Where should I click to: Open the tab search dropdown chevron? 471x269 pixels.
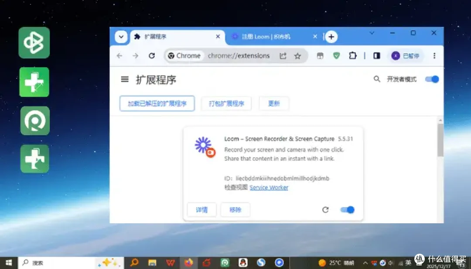121,37
